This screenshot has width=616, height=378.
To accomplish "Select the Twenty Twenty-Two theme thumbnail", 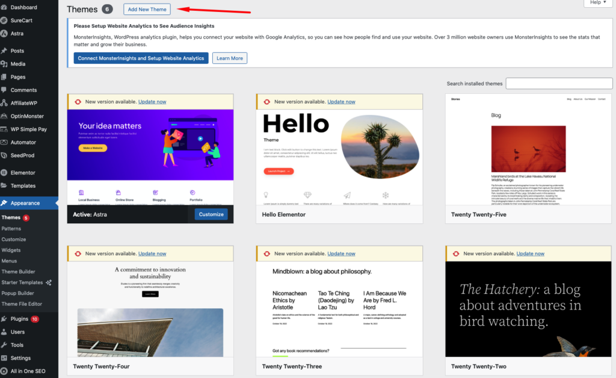I will click(x=528, y=309).
